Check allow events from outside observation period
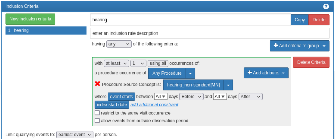Viewport: 335px width, 139px height. [x=97, y=121]
